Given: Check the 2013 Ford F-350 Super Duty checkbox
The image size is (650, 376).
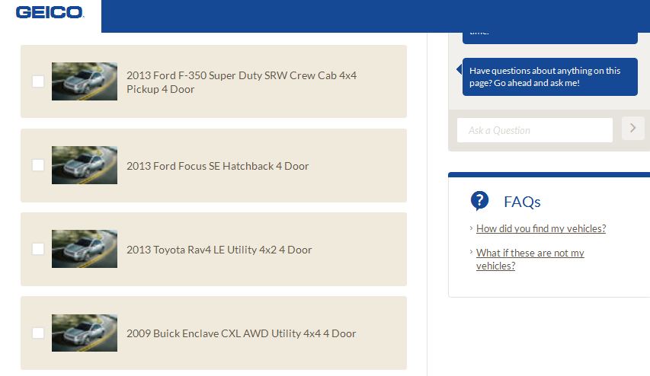Looking at the screenshot, I should pyautogui.click(x=38, y=81).
